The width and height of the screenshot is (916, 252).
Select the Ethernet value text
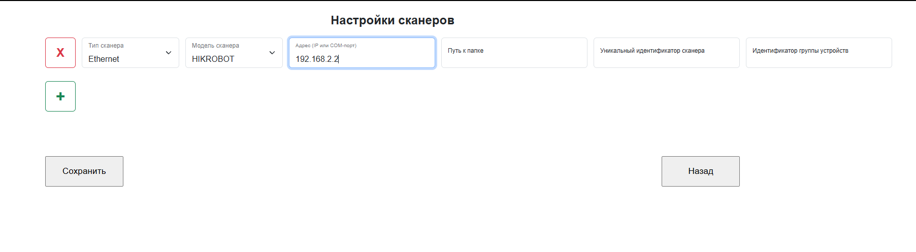click(104, 59)
